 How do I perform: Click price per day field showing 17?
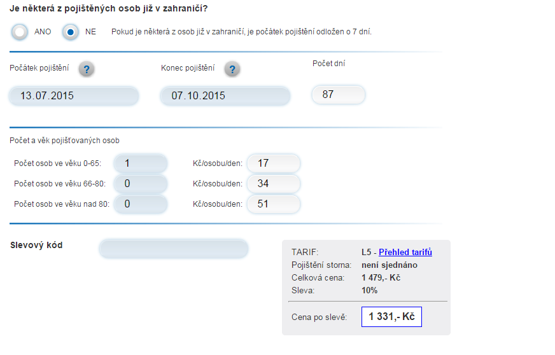click(x=274, y=163)
